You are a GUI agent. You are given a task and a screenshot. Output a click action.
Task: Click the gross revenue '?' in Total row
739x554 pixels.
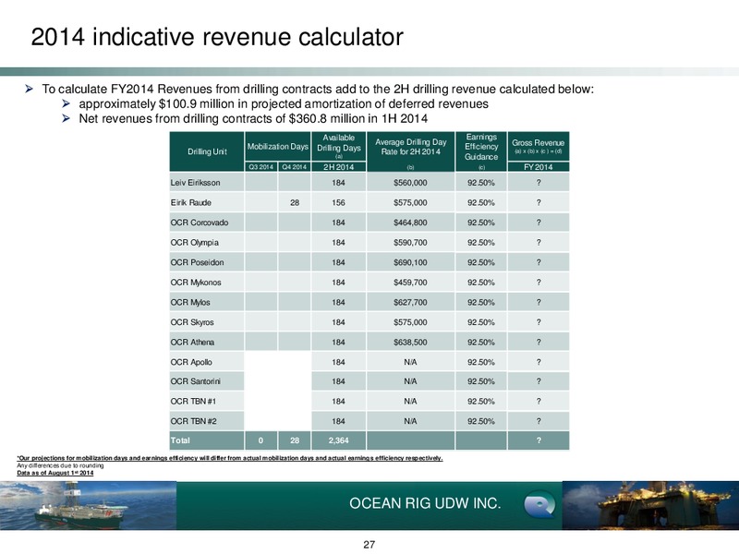539,440
